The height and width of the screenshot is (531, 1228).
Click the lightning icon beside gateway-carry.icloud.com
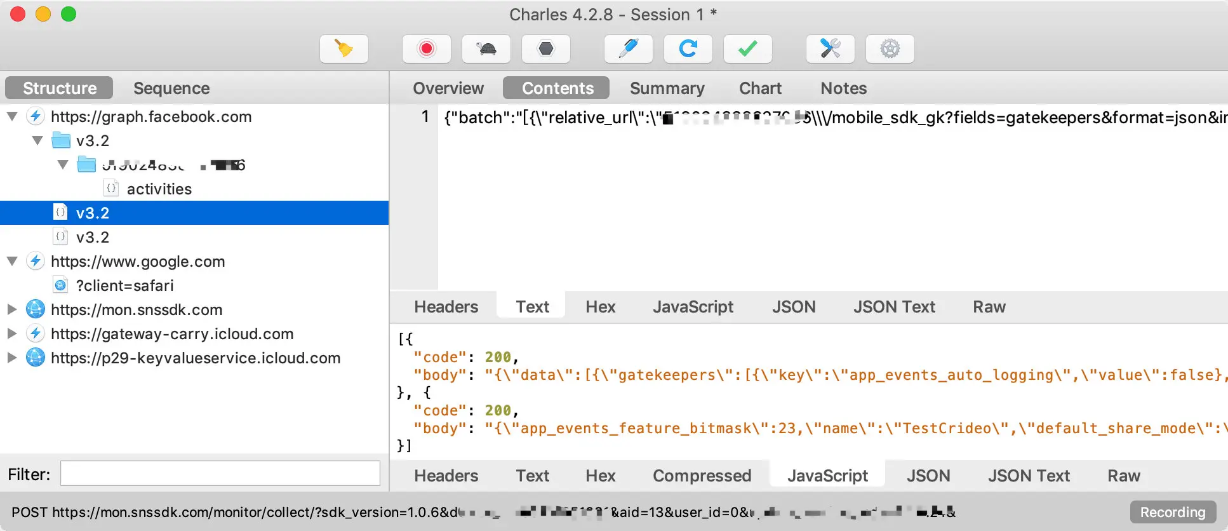click(36, 333)
